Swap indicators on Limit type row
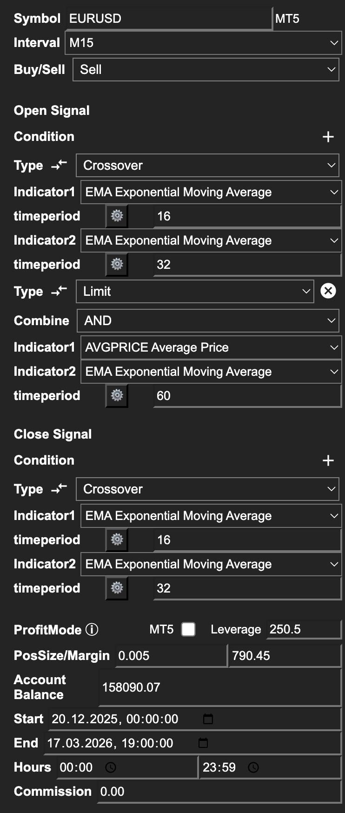345x813 pixels. tap(59, 292)
